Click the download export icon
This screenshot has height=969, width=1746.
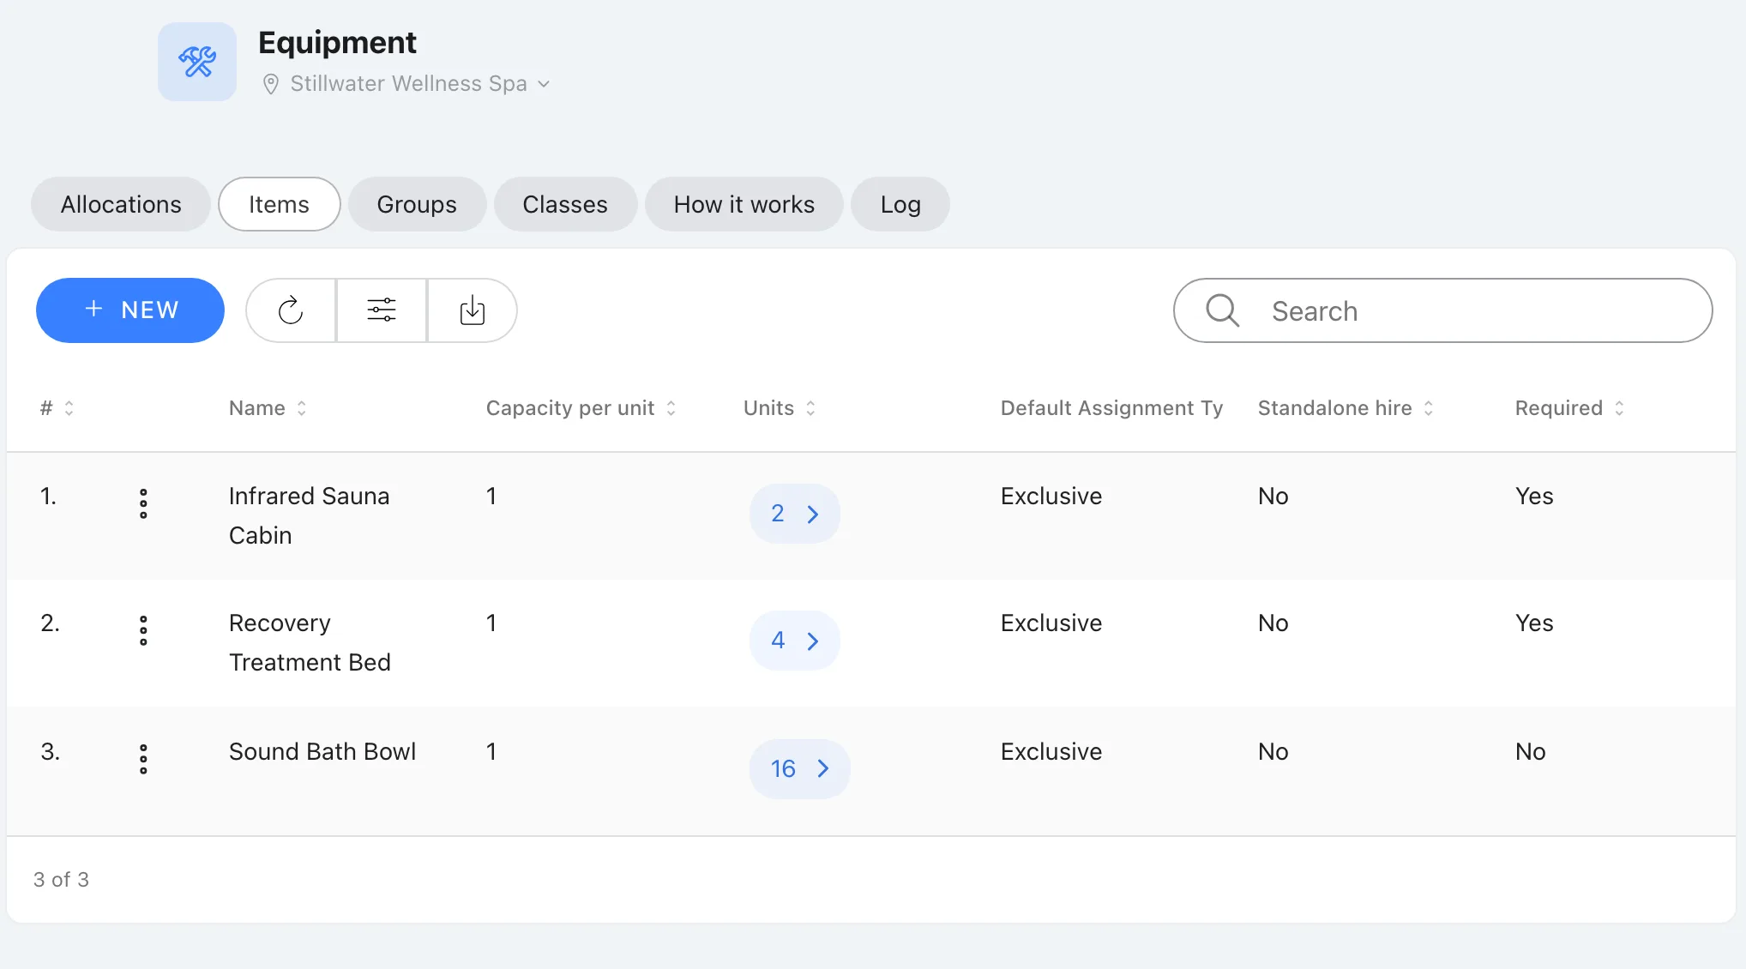click(473, 310)
